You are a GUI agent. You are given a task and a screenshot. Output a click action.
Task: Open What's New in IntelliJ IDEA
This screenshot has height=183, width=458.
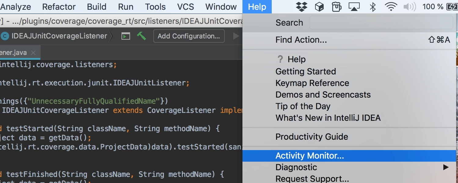click(x=349, y=118)
